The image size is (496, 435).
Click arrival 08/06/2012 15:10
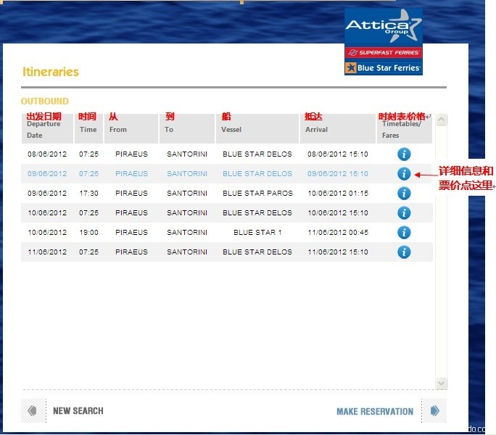(x=338, y=154)
